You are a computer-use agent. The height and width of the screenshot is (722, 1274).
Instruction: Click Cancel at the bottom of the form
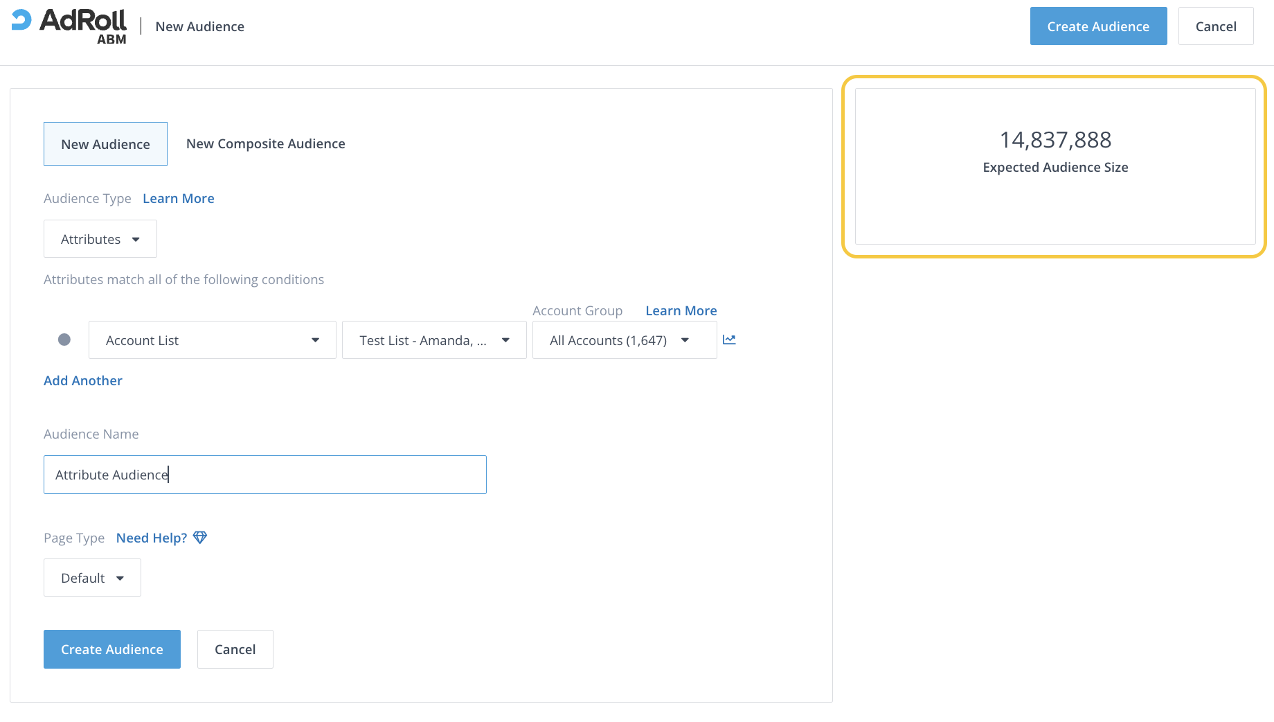point(235,649)
